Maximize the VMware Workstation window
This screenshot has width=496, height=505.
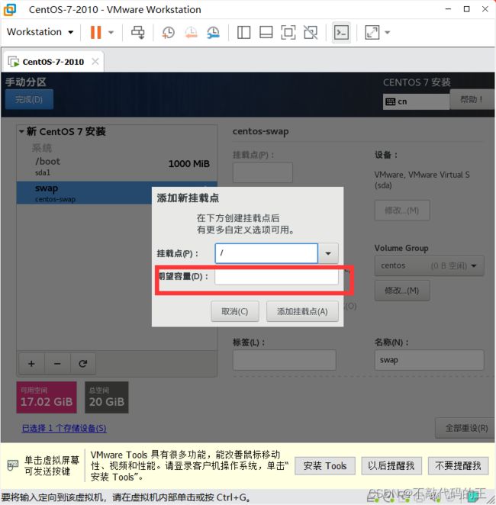pos(466,9)
